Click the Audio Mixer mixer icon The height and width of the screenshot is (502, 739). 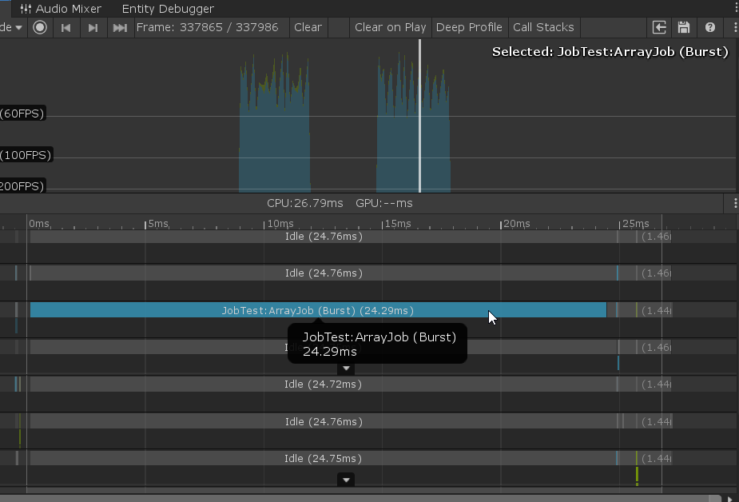[25, 9]
